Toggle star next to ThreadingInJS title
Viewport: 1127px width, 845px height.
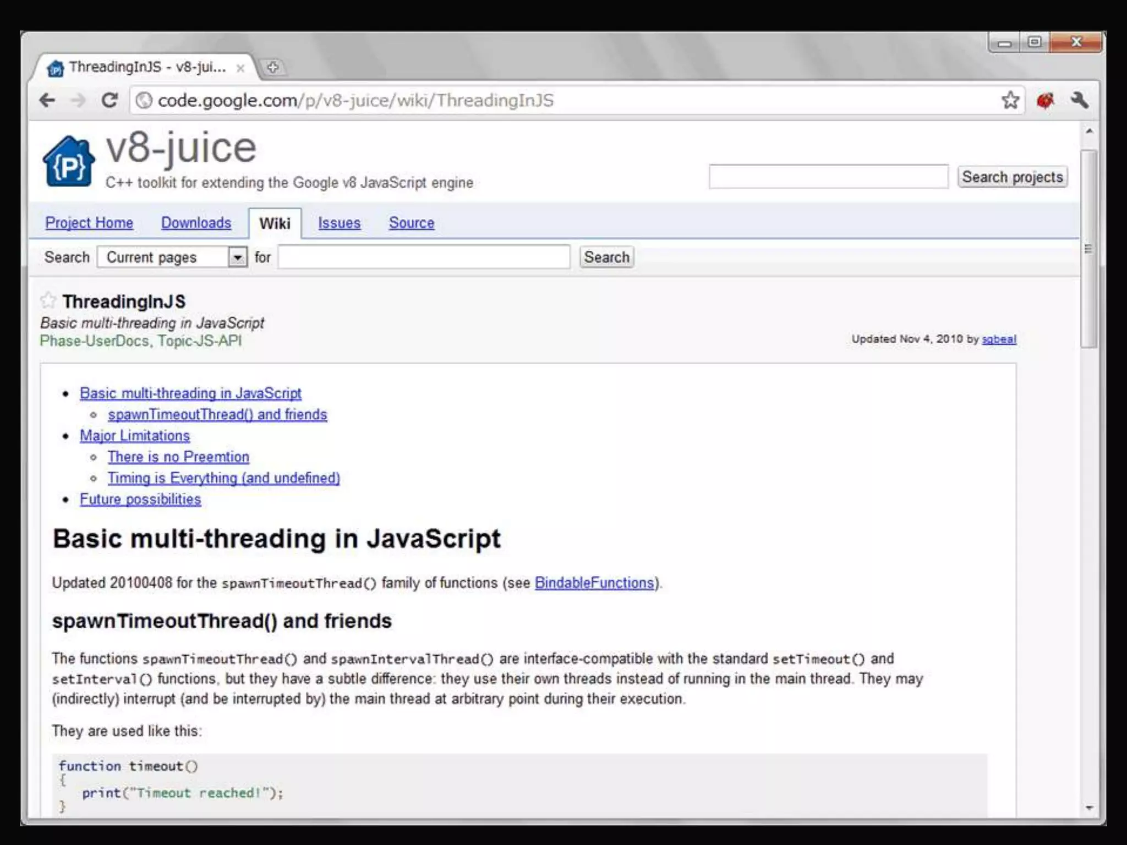click(48, 300)
